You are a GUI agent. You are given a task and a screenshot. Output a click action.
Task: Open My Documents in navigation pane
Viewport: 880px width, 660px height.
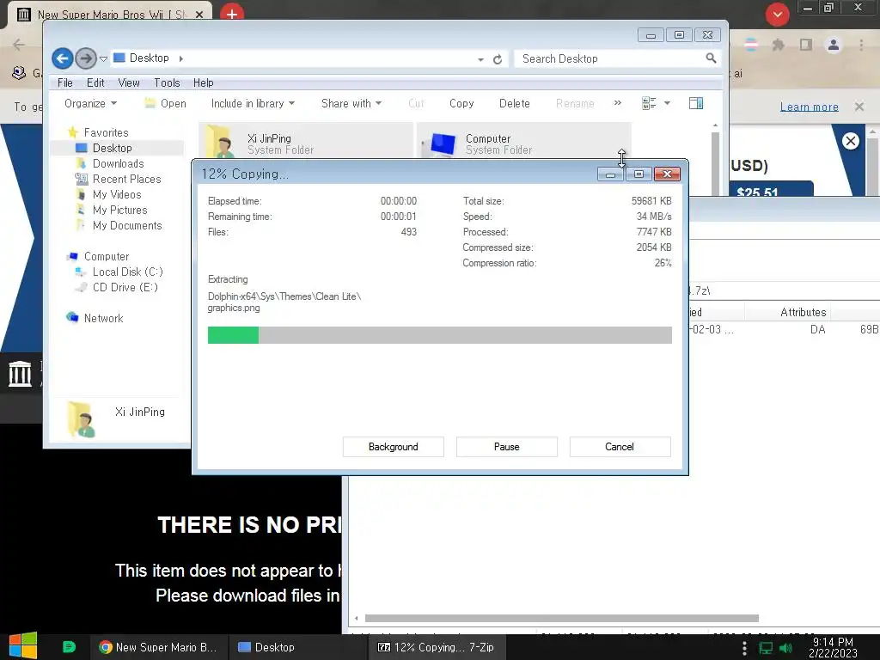127,225
